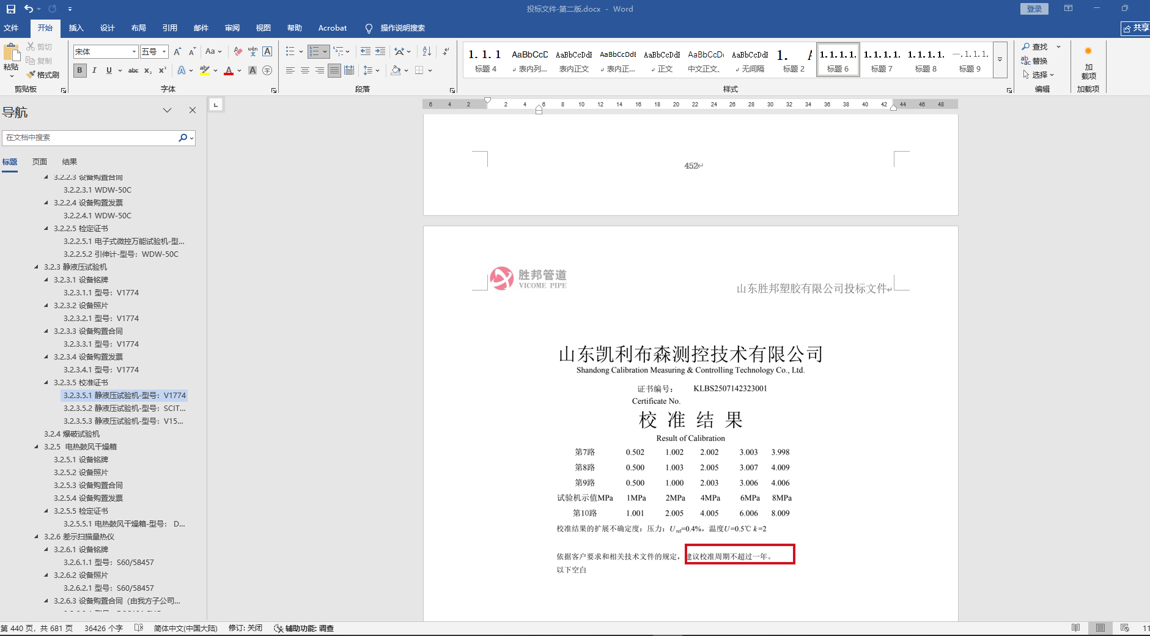Image resolution: width=1150 pixels, height=636 pixels.
Task: Save the document with the floppy disk icon
Action: click(11, 9)
